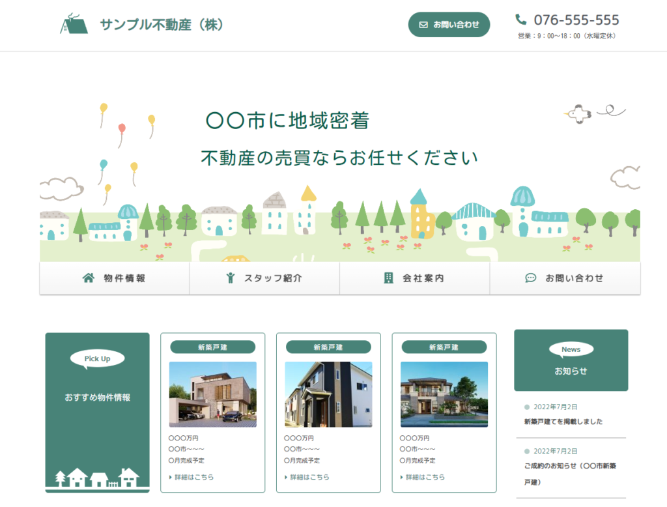This screenshot has height=507, width=667.
Task: Click the building icon next to 会社案内
Action: [388, 278]
